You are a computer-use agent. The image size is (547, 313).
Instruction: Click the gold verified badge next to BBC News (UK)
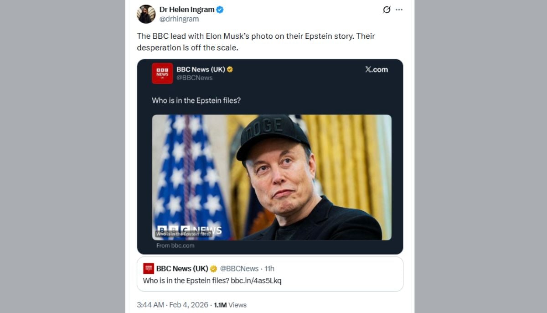(x=229, y=69)
